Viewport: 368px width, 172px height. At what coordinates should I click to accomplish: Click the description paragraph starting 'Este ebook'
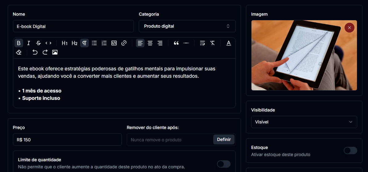pyautogui.click(x=117, y=72)
